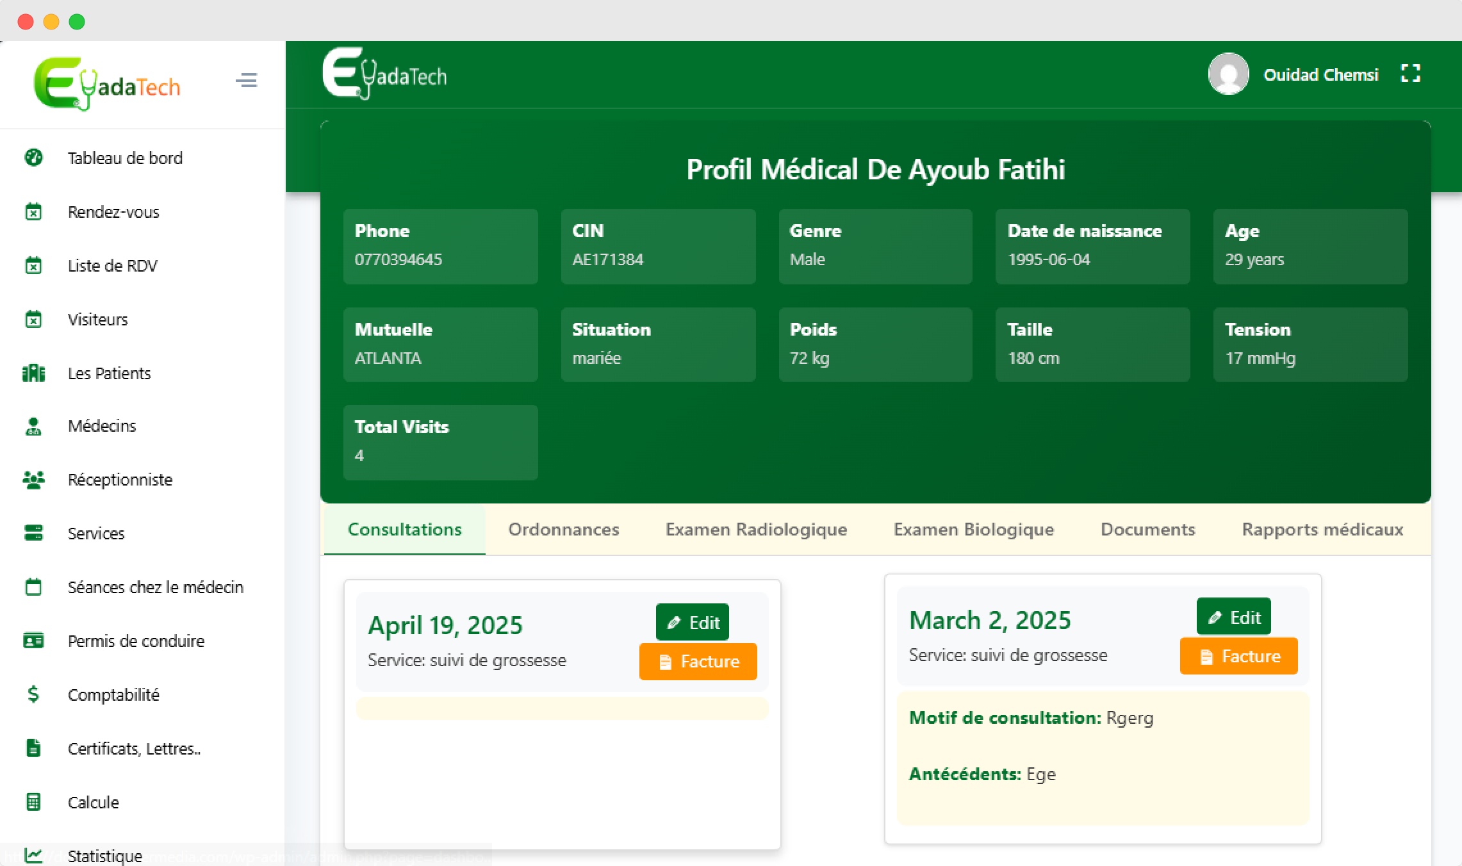
Task: Click the Comptabilité dollar icon
Action: 33,694
